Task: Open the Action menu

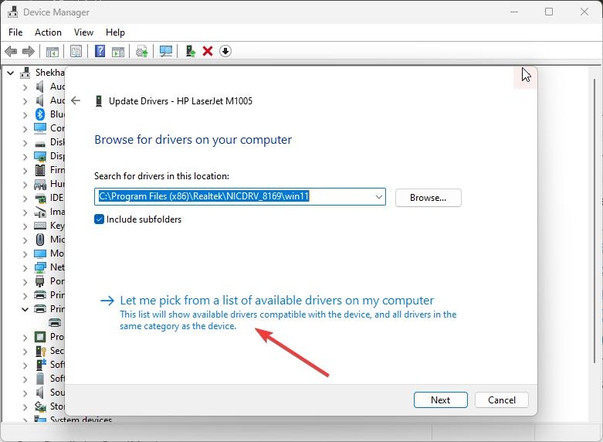Action: 48,32
